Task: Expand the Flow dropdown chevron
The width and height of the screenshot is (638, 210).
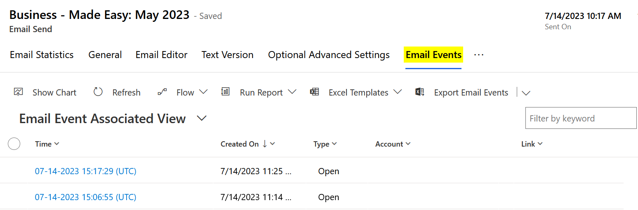Action: (203, 92)
